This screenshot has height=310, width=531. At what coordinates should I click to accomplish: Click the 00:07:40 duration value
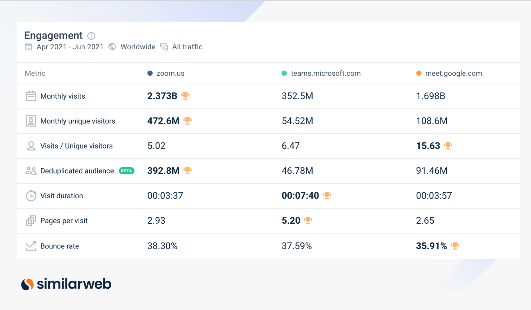point(300,196)
